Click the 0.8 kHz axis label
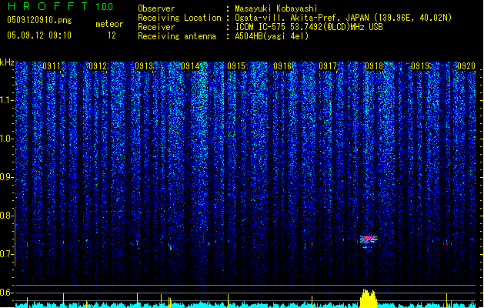484x308 pixels. click(7, 216)
